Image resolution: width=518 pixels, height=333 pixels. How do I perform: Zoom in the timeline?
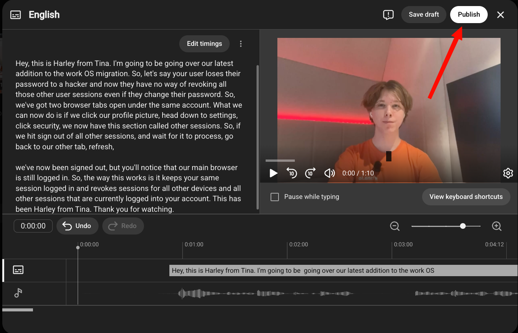coord(497,226)
